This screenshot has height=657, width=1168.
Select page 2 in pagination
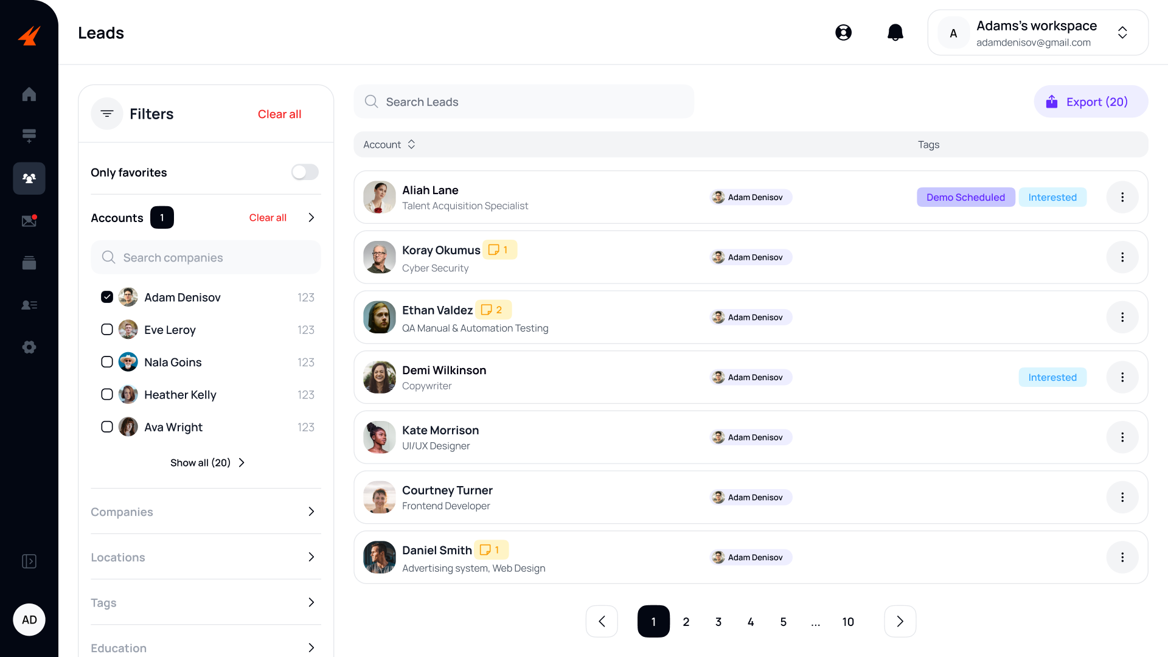coord(687,622)
